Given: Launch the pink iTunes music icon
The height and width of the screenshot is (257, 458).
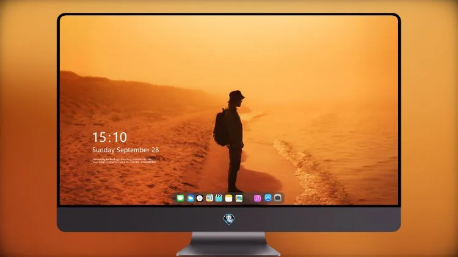Looking at the screenshot, I should pos(257,199).
